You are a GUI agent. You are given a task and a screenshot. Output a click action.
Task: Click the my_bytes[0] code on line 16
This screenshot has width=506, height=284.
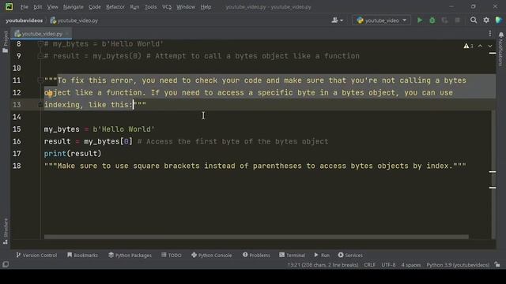tap(108, 141)
